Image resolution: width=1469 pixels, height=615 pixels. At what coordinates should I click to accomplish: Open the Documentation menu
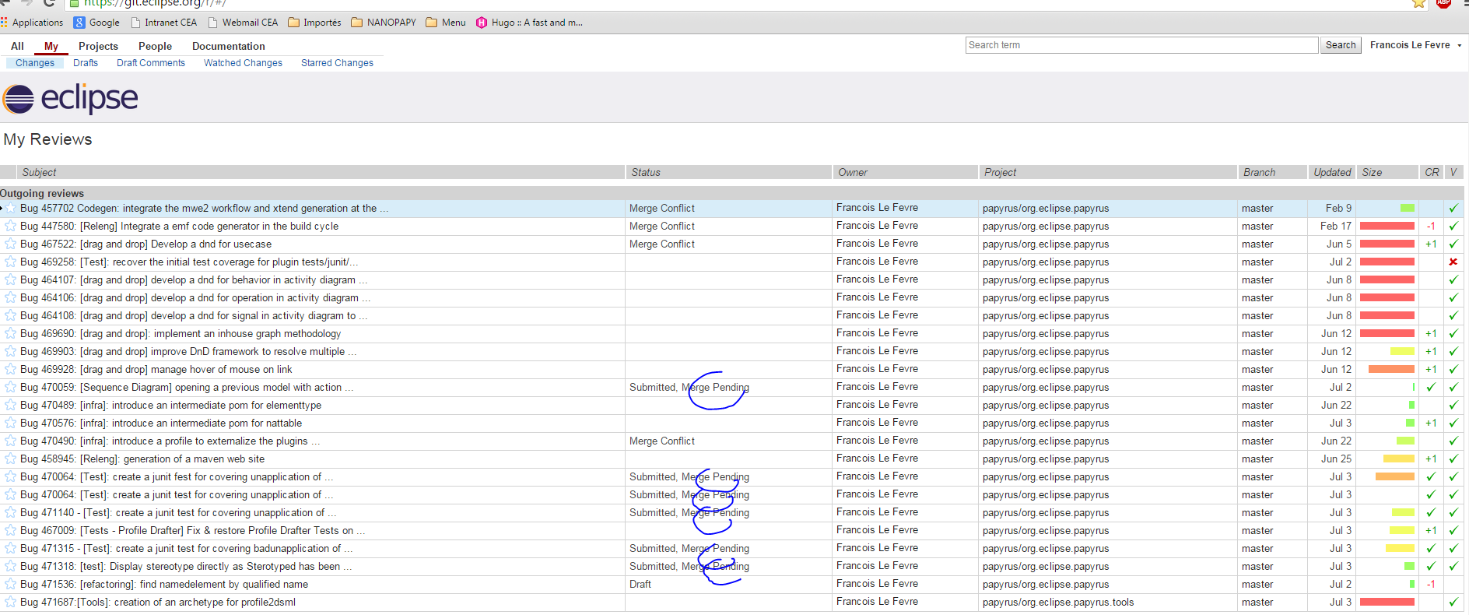click(x=229, y=46)
